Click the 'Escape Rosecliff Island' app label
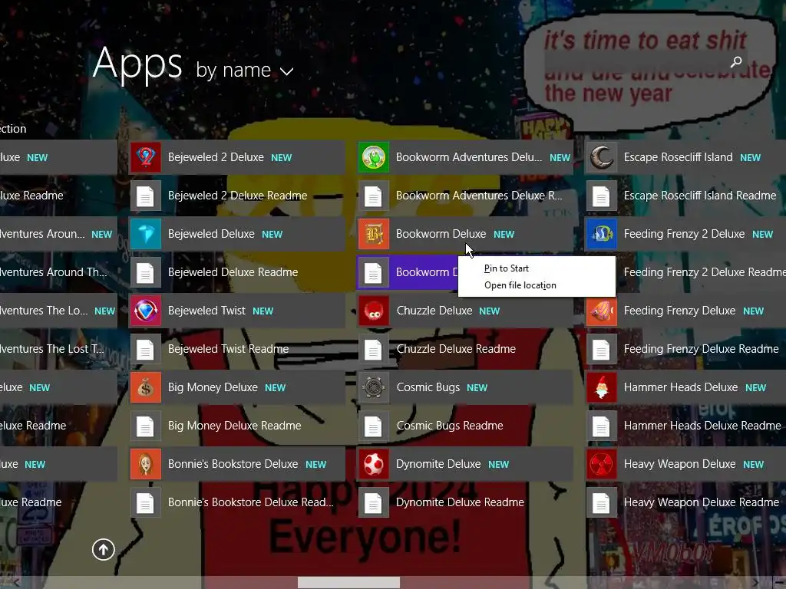 pos(679,157)
